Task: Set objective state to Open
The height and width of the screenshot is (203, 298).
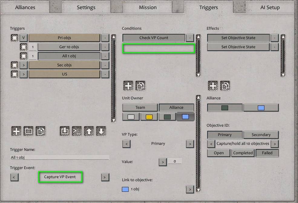Action: 218,153
